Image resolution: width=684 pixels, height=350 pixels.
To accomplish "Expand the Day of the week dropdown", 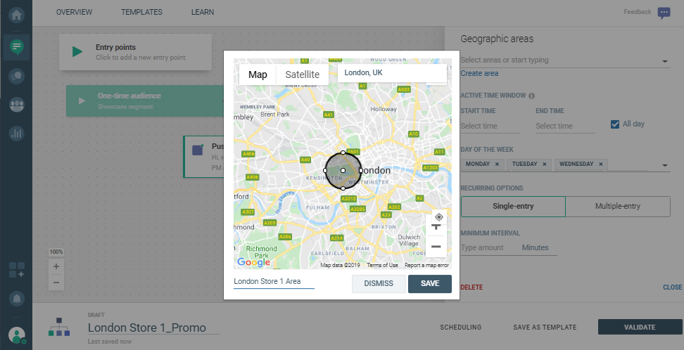I will click(665, 165).
